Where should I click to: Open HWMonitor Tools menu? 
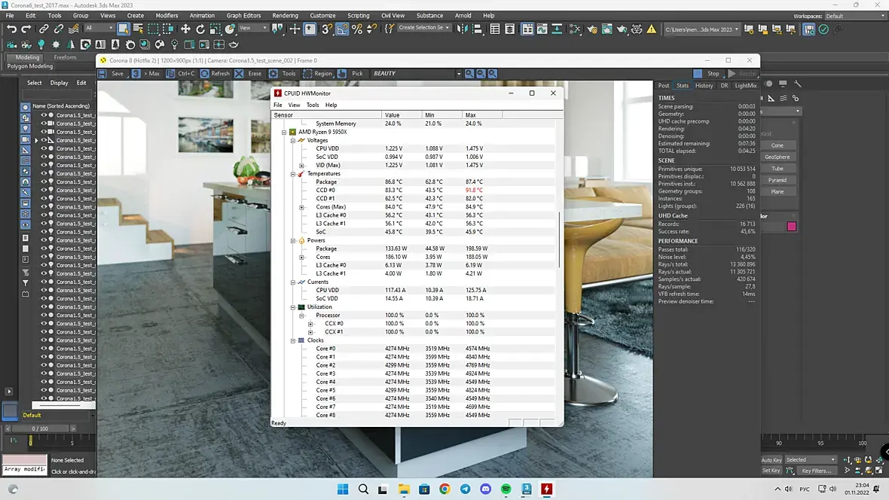click(x=313, y=105)
